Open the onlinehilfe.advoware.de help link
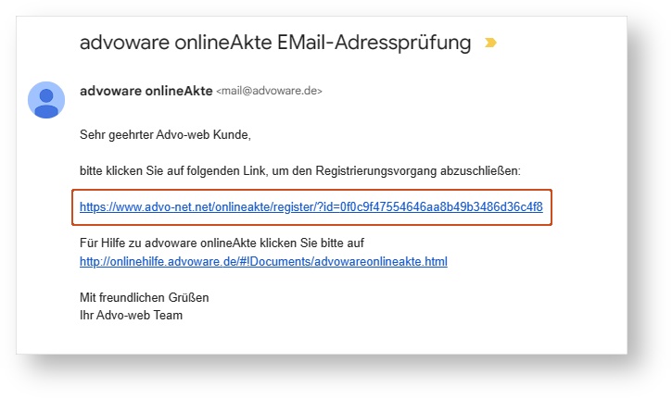This screenshot has width=672, height=399. pyautogui.click(x=263, y=261)
